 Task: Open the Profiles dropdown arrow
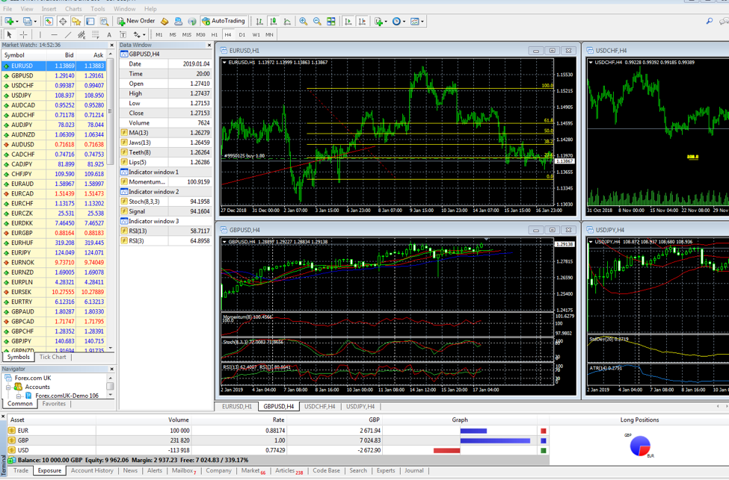pyautogui.click(x=35, y=22)
